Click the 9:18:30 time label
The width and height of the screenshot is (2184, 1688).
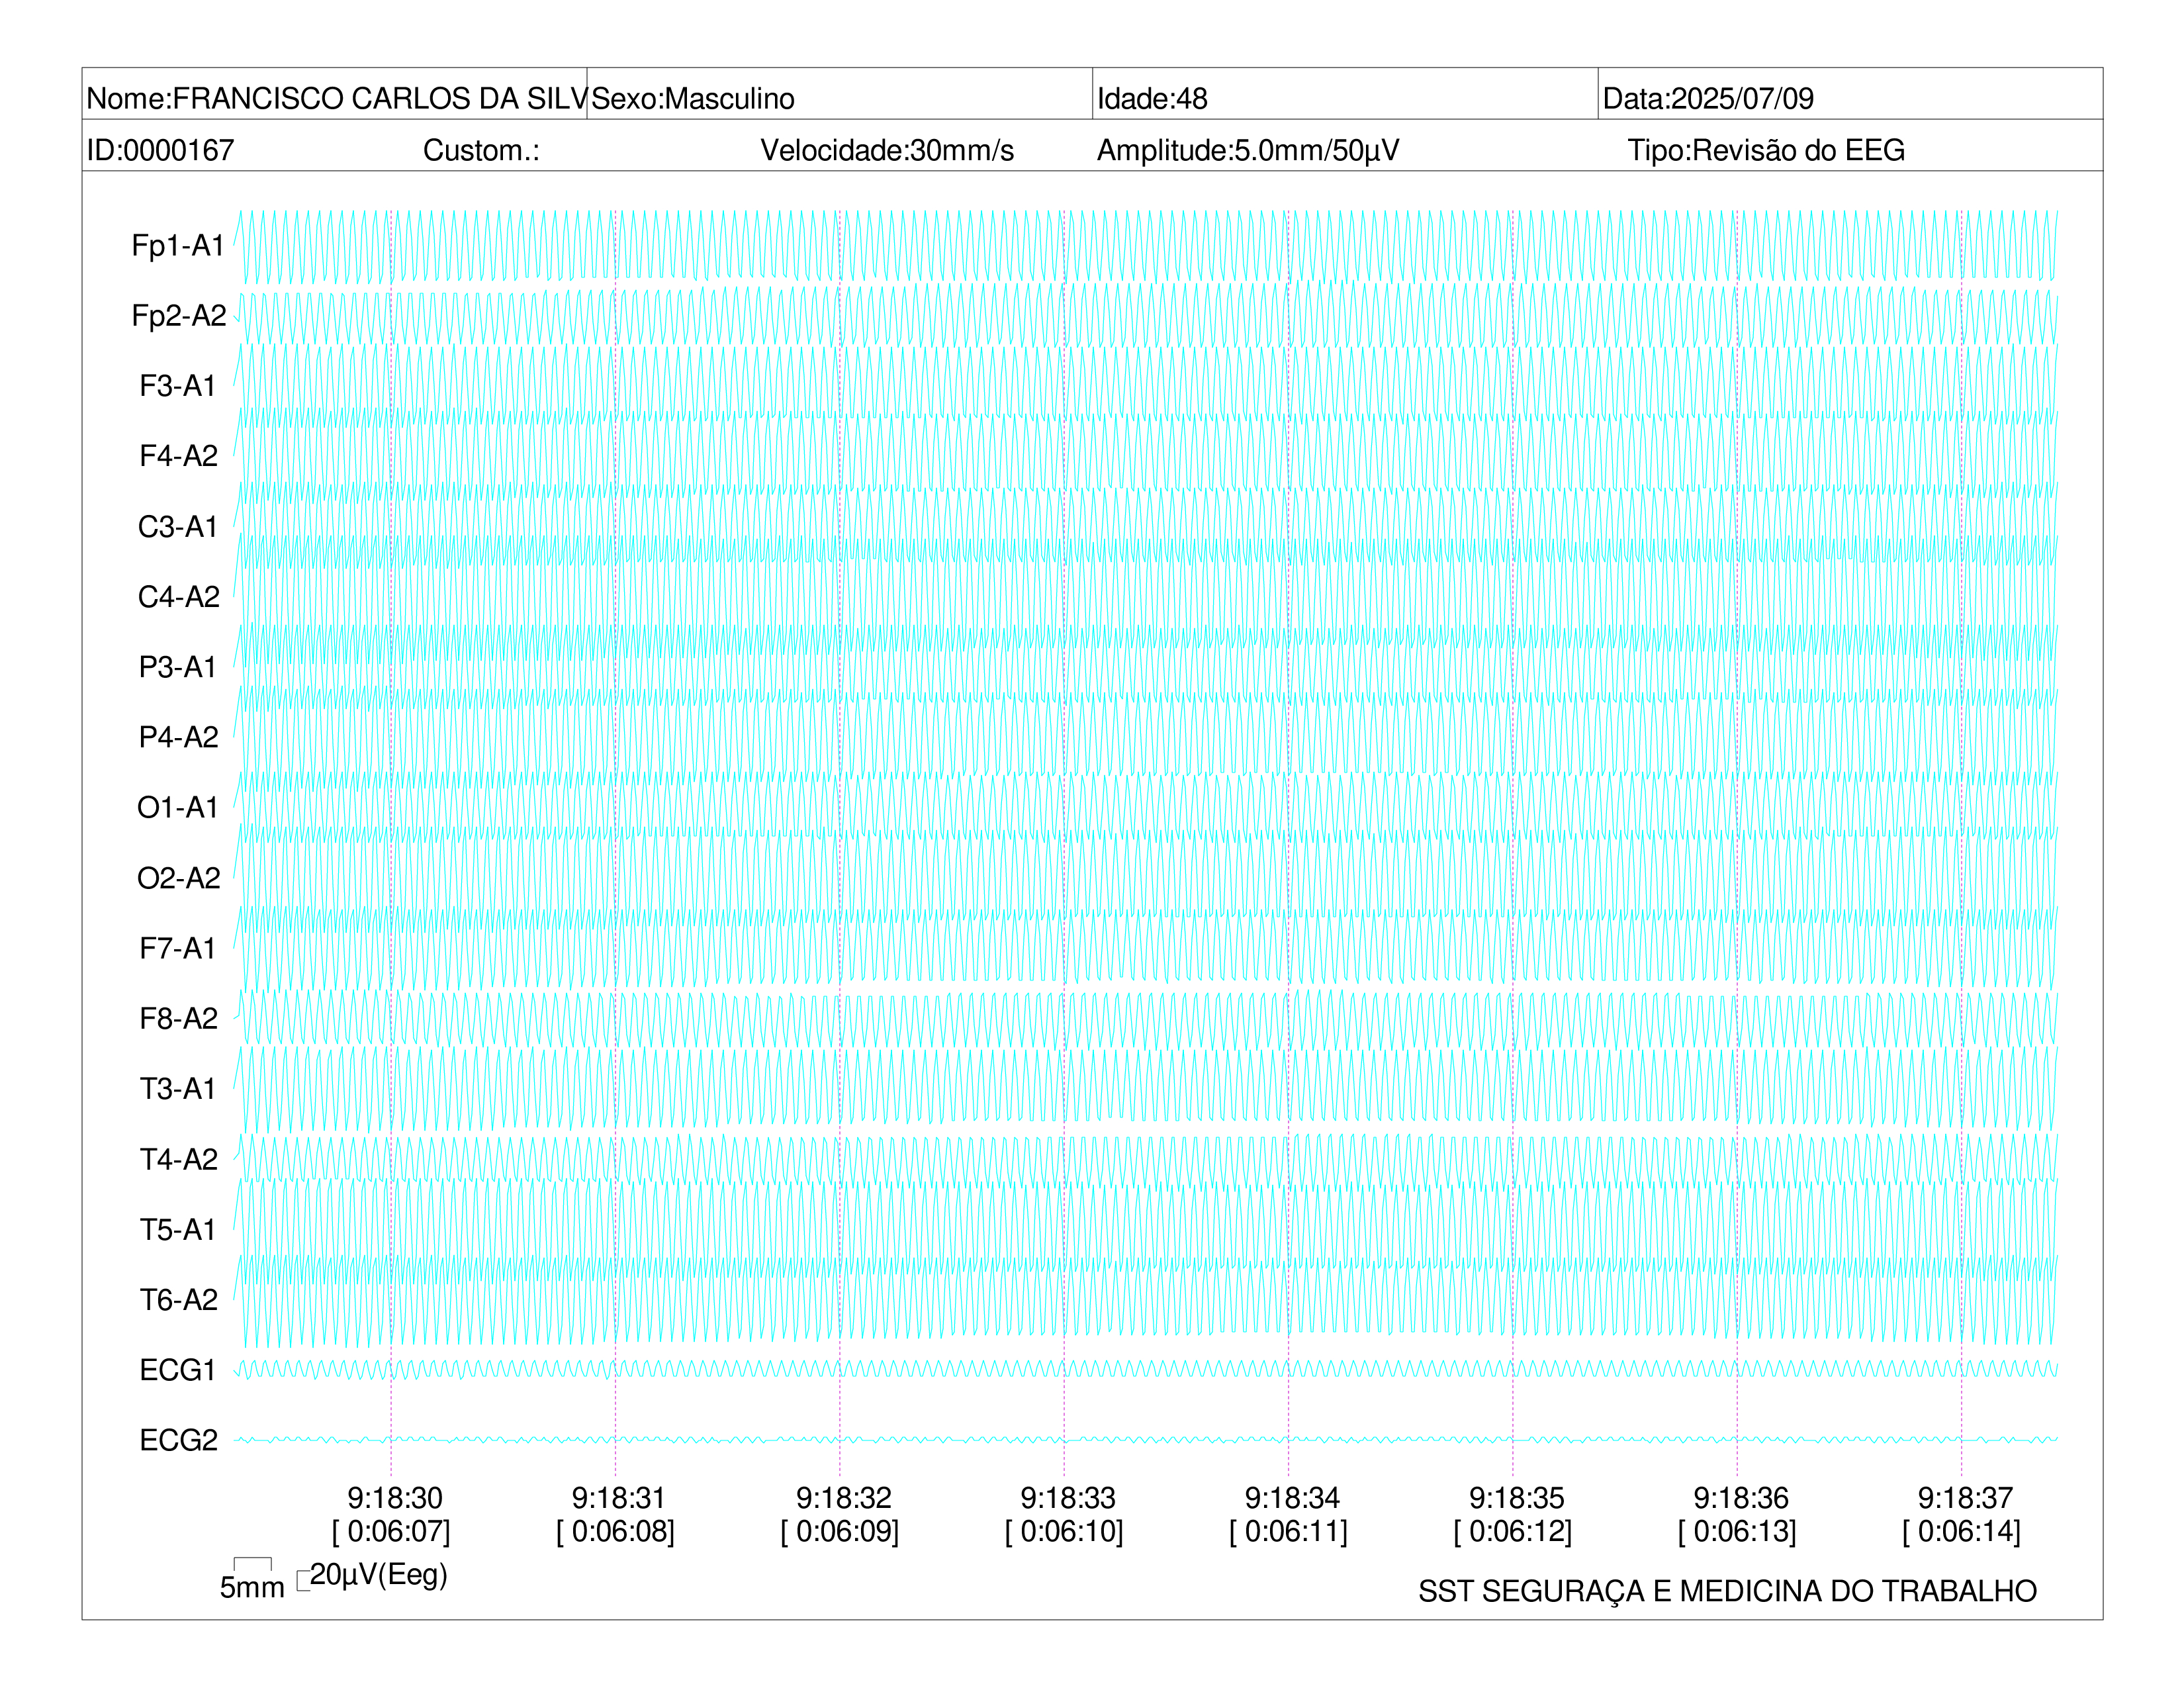[395, 1498]
